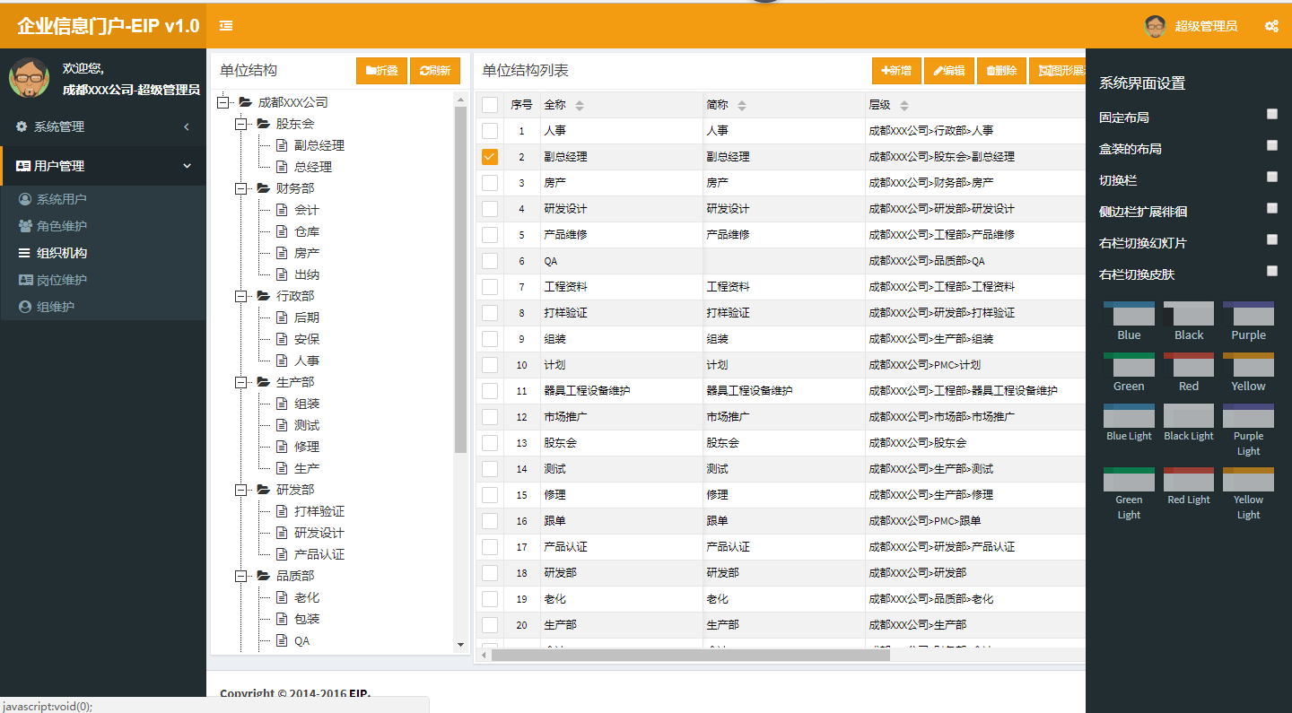Screen dimensions: 1292x713
Task: Sort the table by the 全称 sort arrows
Action: tap(580, 106)
